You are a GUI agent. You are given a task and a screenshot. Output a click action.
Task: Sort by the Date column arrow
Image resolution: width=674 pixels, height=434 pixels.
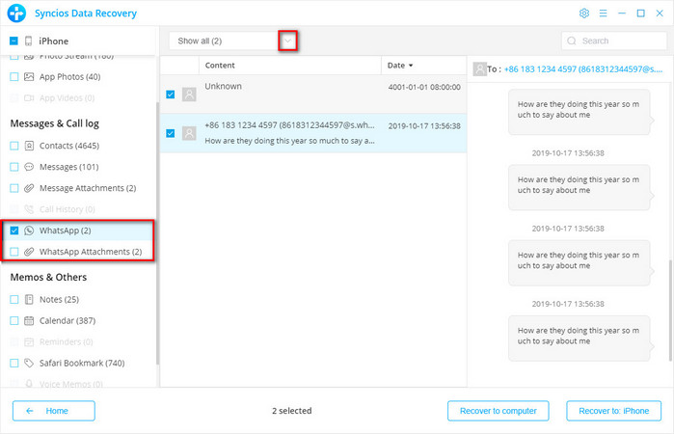(411, 66)
